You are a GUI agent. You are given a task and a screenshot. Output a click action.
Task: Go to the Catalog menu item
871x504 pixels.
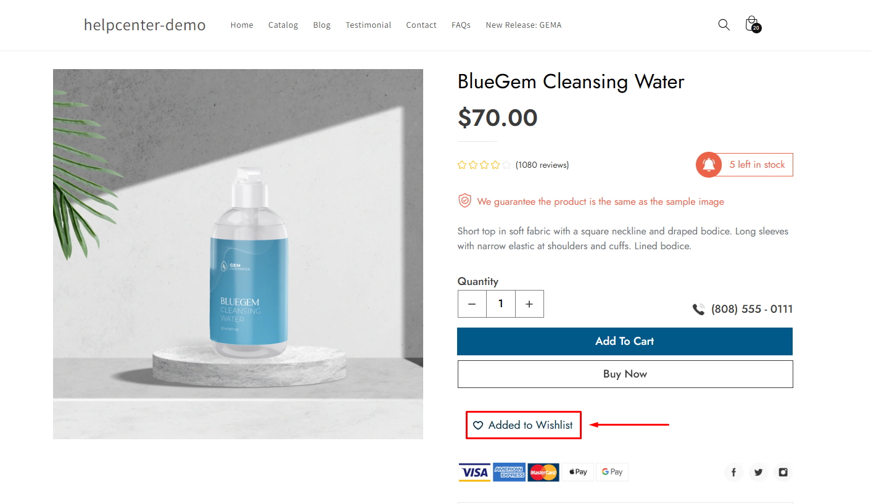(x=283, y=25)
